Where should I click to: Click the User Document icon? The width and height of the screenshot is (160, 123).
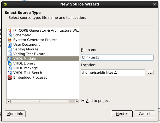(x=10, y=45)
